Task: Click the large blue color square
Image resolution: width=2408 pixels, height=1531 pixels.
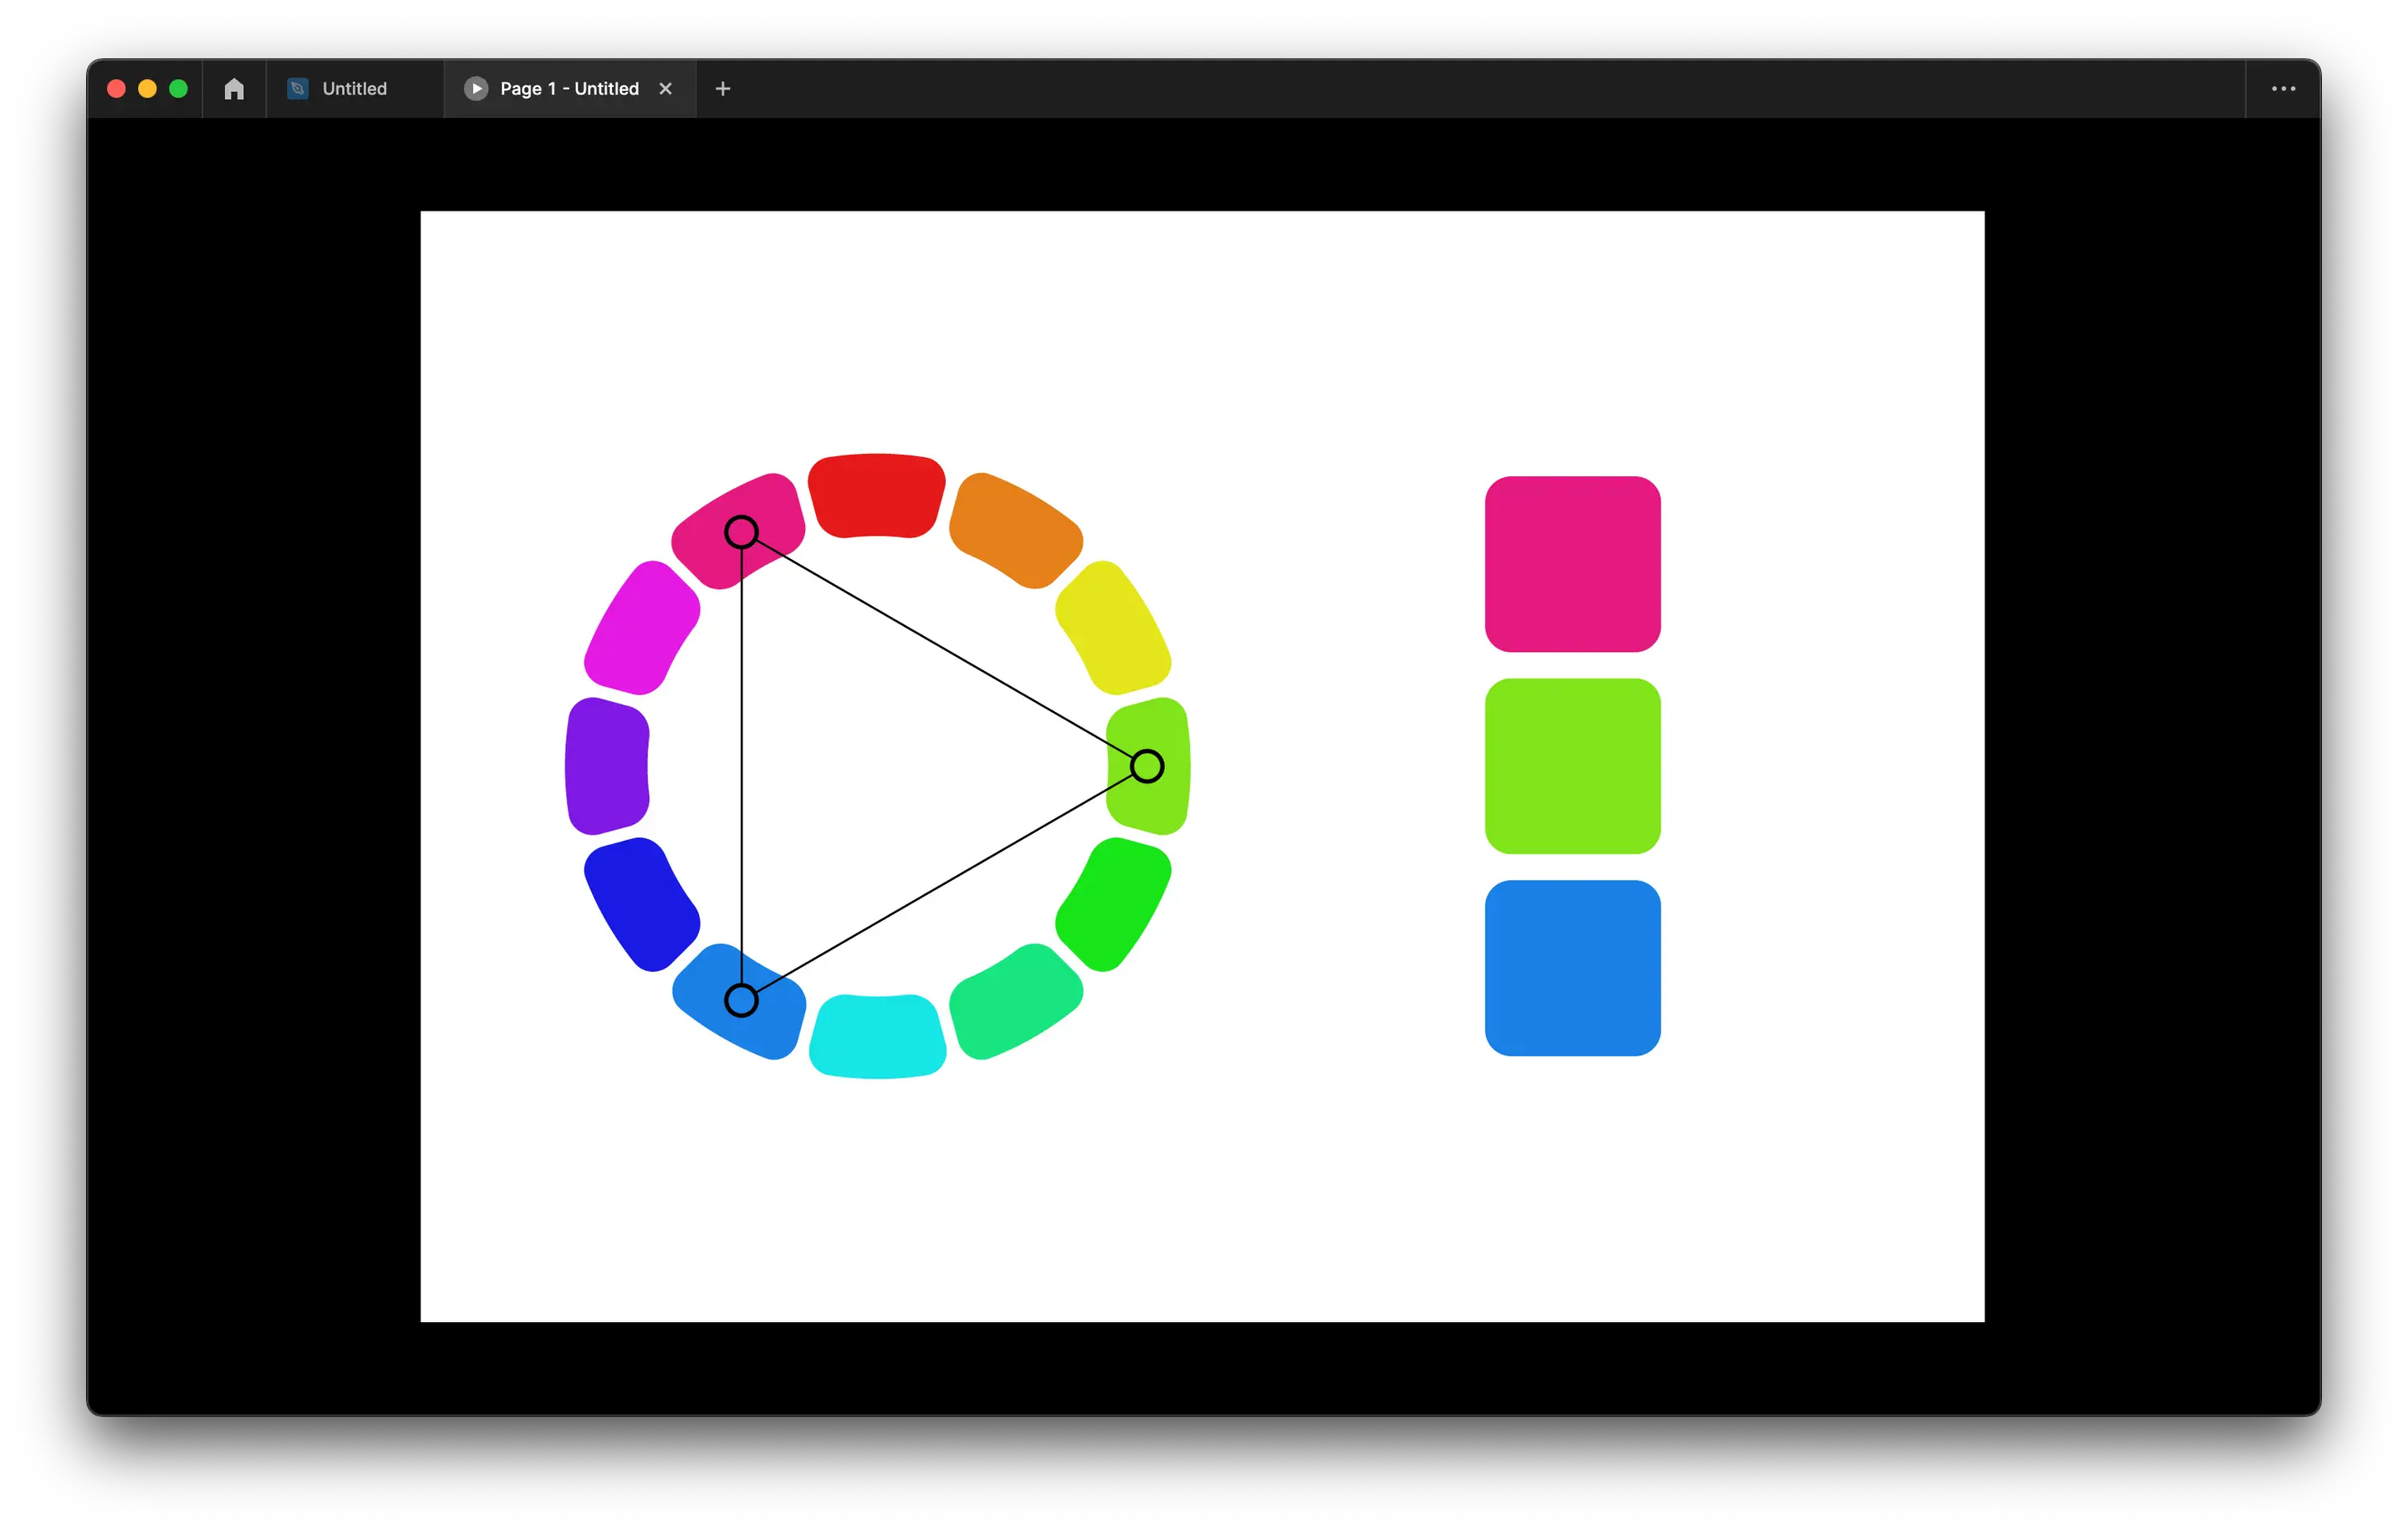Action: tap(1572, 968)
